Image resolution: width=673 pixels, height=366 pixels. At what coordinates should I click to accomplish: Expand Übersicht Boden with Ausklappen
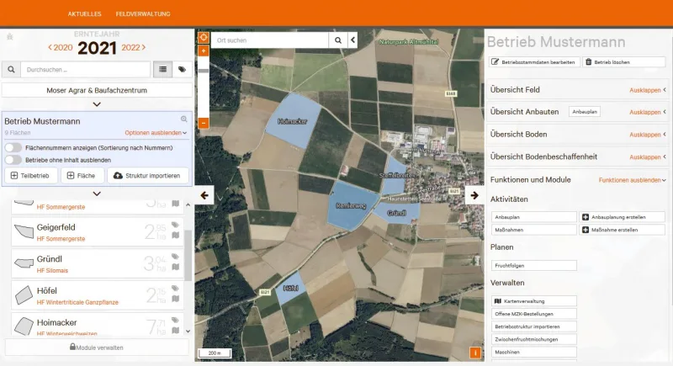click(x=648, y=135)
